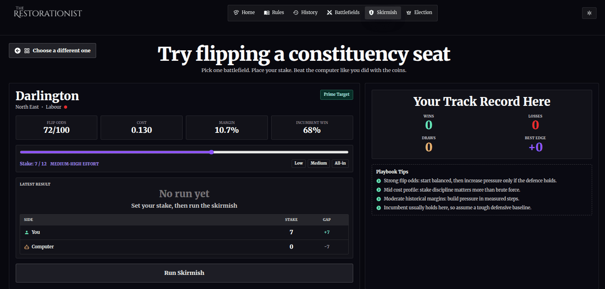Click the grid icon in Choose button
Viewport: 605px width, 289px height.
(27, 51)
